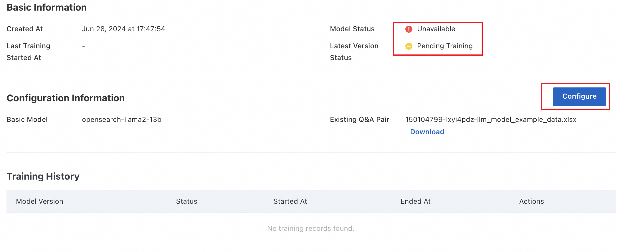
Task: Click the Actions column header
Action: [531, 201]
